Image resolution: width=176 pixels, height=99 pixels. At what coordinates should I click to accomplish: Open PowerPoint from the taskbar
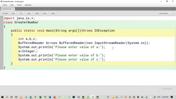(x=54, y=97)
